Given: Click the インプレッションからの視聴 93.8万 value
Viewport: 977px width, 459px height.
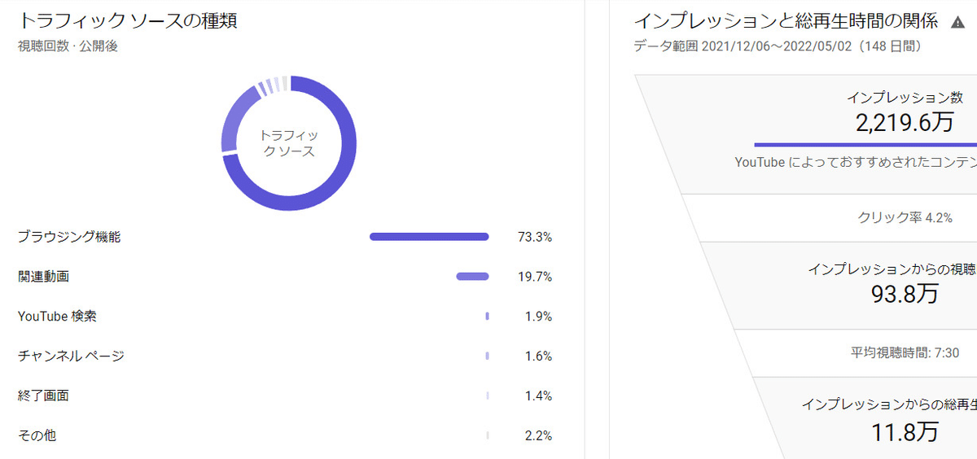Looking at the screenshot, I should click(x=905, y=294).
